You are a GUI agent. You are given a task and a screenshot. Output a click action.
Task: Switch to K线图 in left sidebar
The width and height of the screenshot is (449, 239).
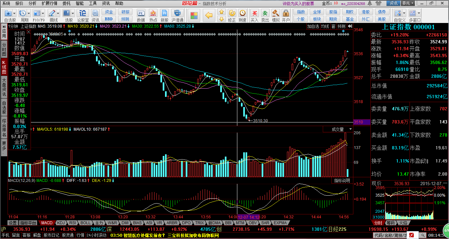(4, 67)
